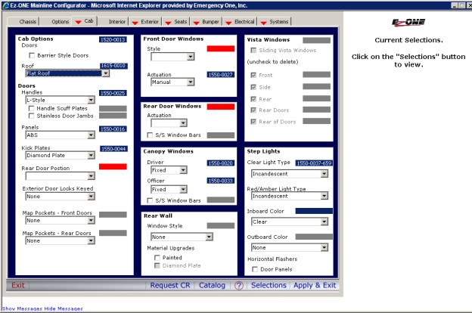Switch to the Electrical tab
The image size is (472, 313).
[241, 22]
